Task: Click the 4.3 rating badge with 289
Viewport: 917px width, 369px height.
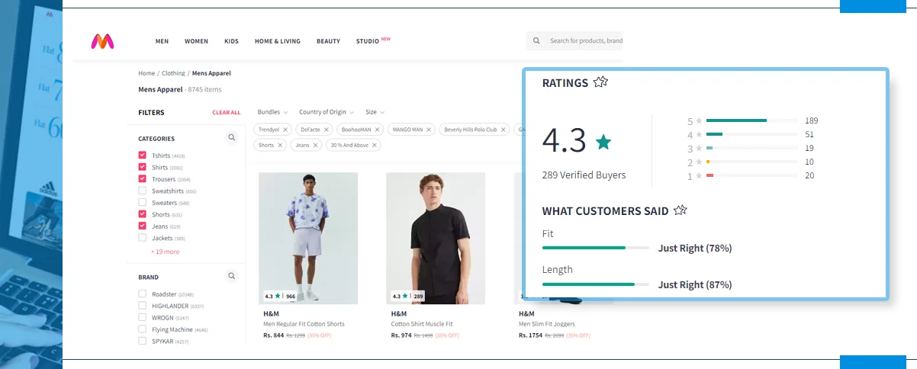Action: point(408,296)
